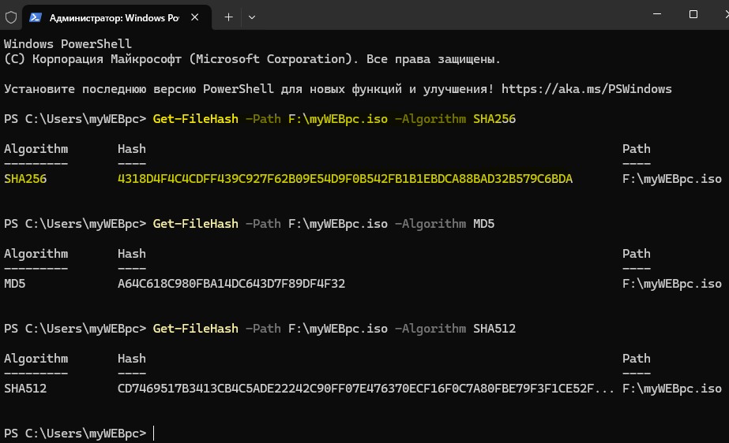Open the https://aka.ms/PSWindows link
Image resolution: width=729 pixels, height=443 pixels.
point(586,88)
